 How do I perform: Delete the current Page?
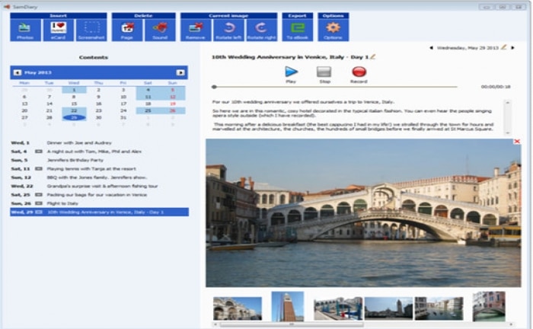point(127,29)
